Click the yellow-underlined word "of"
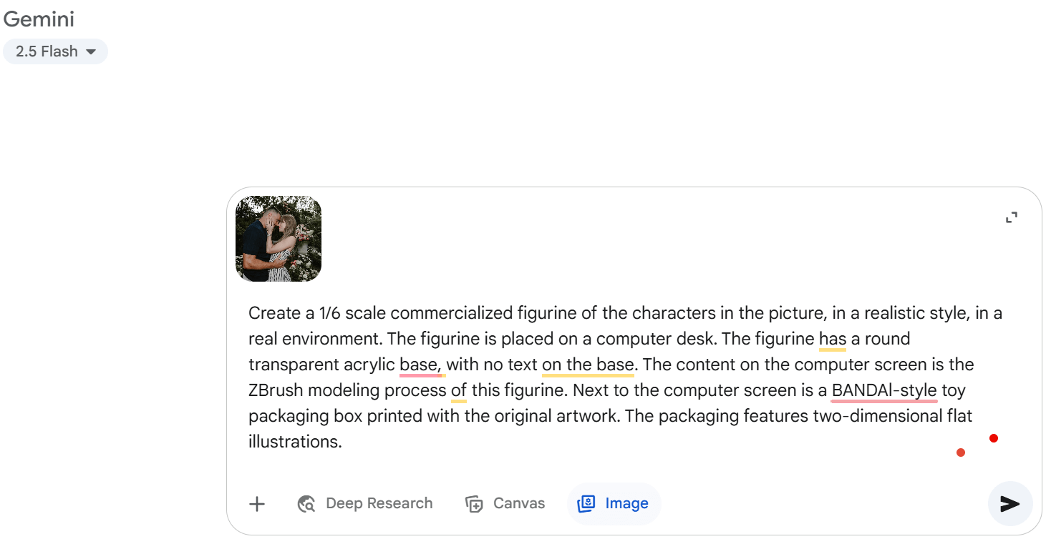The width and height of the screenshot is (1046, 539). point(459,390)
